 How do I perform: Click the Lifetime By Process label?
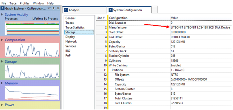pyautogui.click(x=45, y=19)
